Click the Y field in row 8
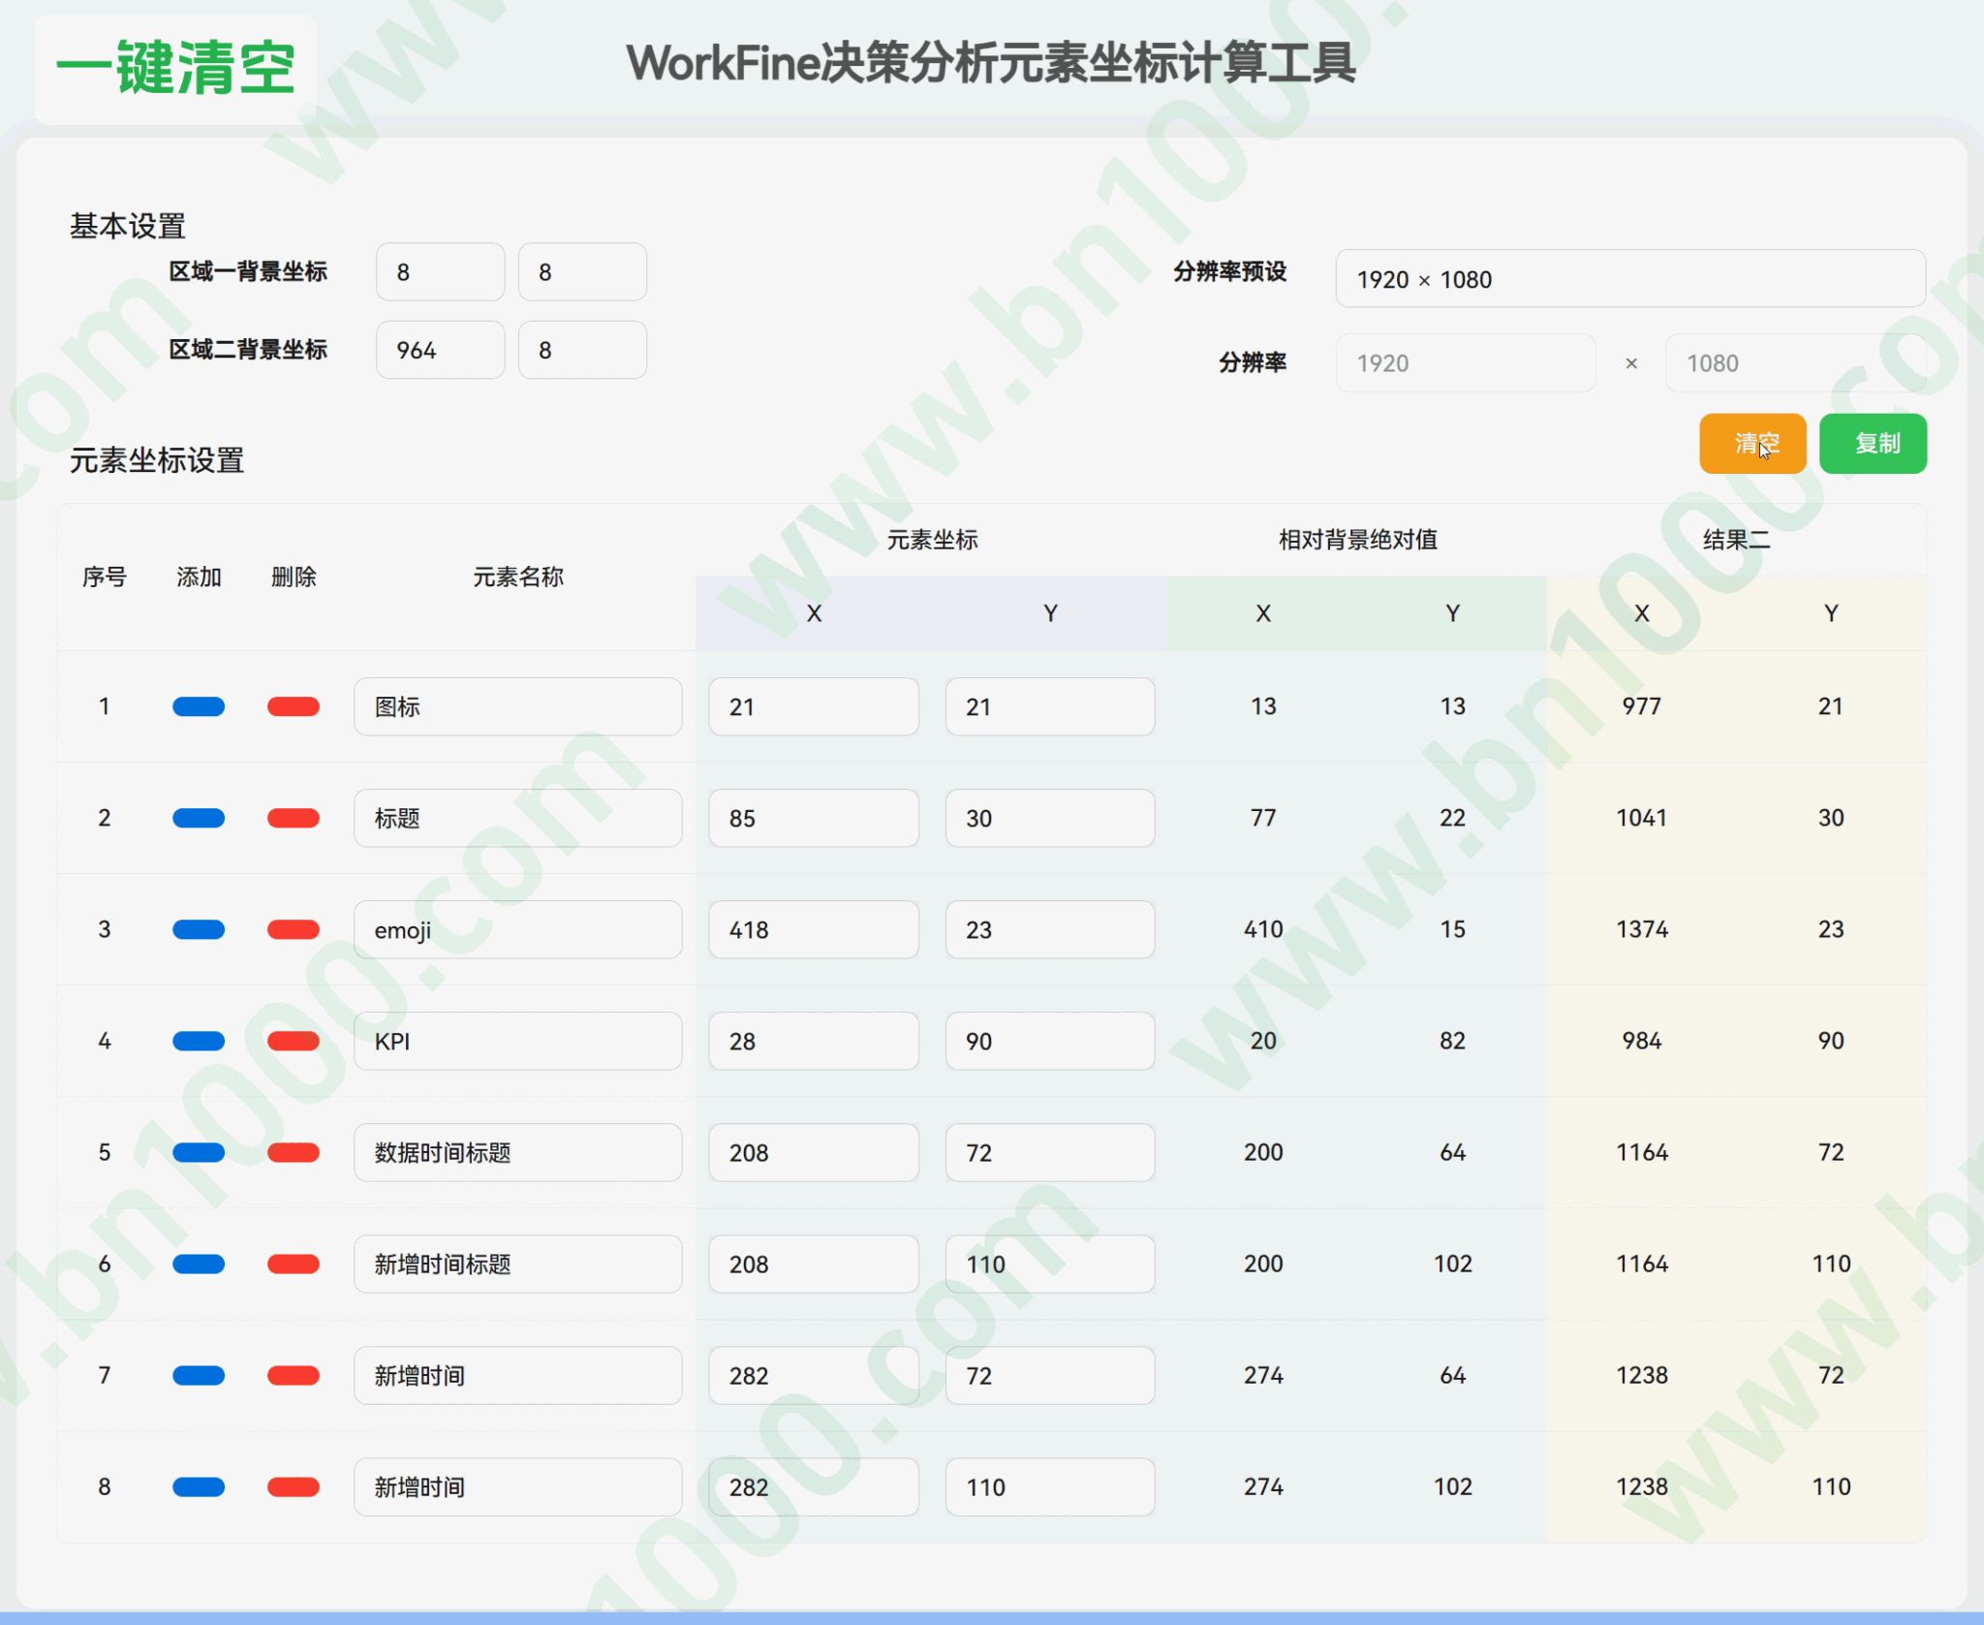 pos(1050,1486)
